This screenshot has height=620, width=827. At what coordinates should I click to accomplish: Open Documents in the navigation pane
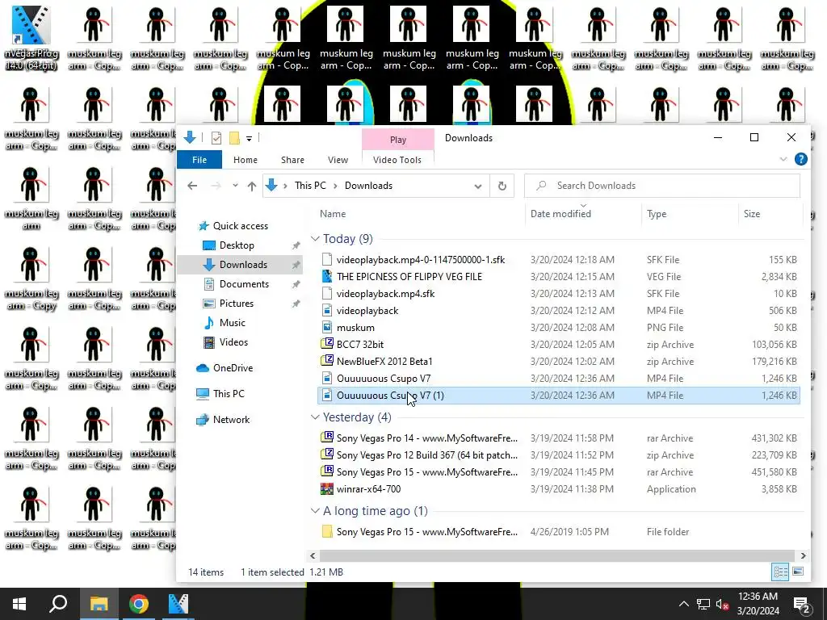click(x=244, y=283)
